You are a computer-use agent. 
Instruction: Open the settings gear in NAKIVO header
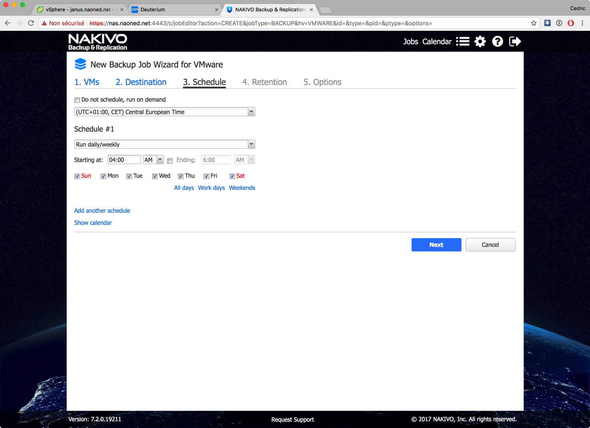point(480,42)
